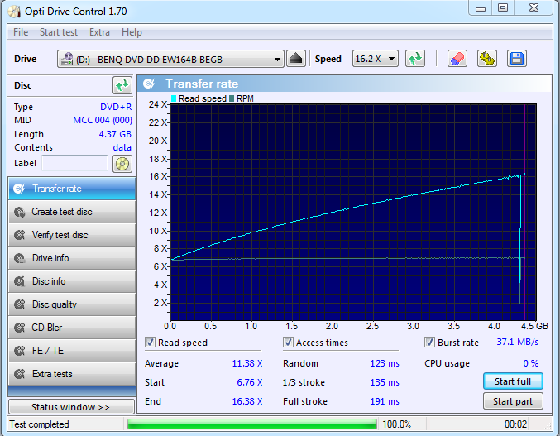
Task: Open the Drive selection dropdown
Action: pos(170,59)
